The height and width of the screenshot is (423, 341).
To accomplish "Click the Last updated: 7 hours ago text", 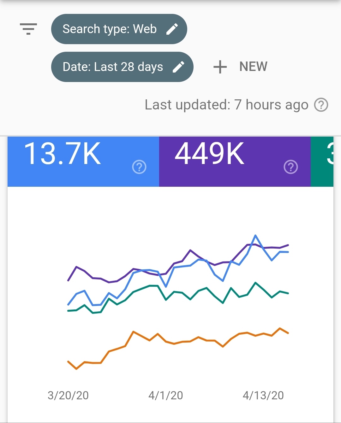I will pyautogui.click(x=226, y=105).
